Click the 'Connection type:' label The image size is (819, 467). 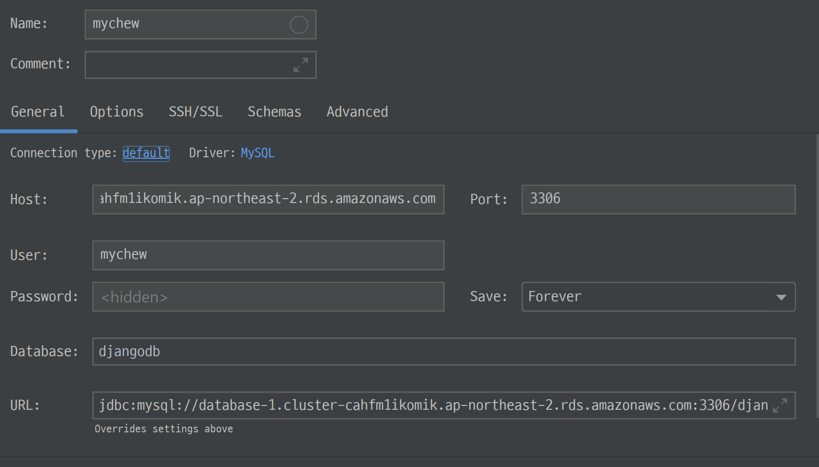click(64, 153)
